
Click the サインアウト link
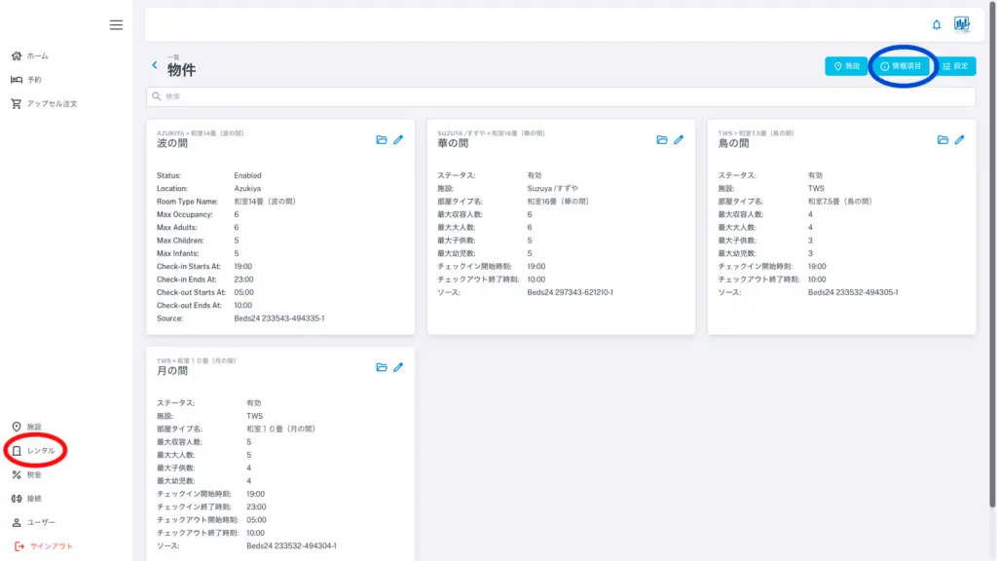click(x=49, y=546)
